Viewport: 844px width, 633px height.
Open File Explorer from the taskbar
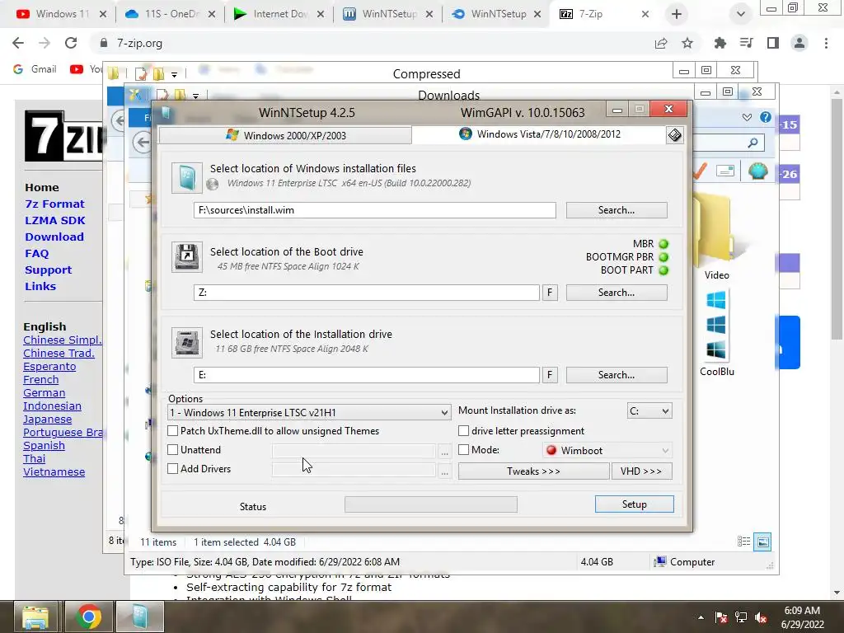click(x=35, y=617)
